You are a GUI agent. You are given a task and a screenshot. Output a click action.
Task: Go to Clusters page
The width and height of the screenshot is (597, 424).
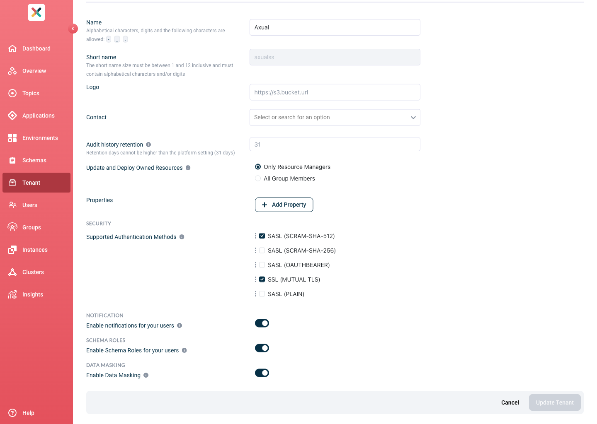36,272
